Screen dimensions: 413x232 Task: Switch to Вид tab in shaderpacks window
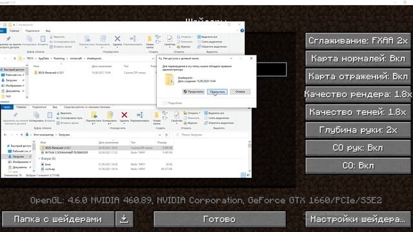click(48, 31)
